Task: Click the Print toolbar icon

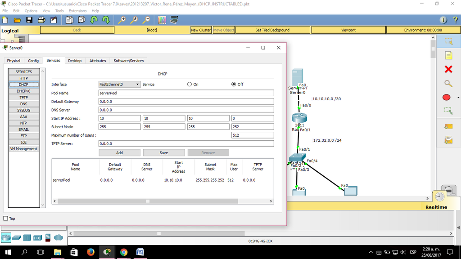Action: pyautogui.click(x=41, y=20)
